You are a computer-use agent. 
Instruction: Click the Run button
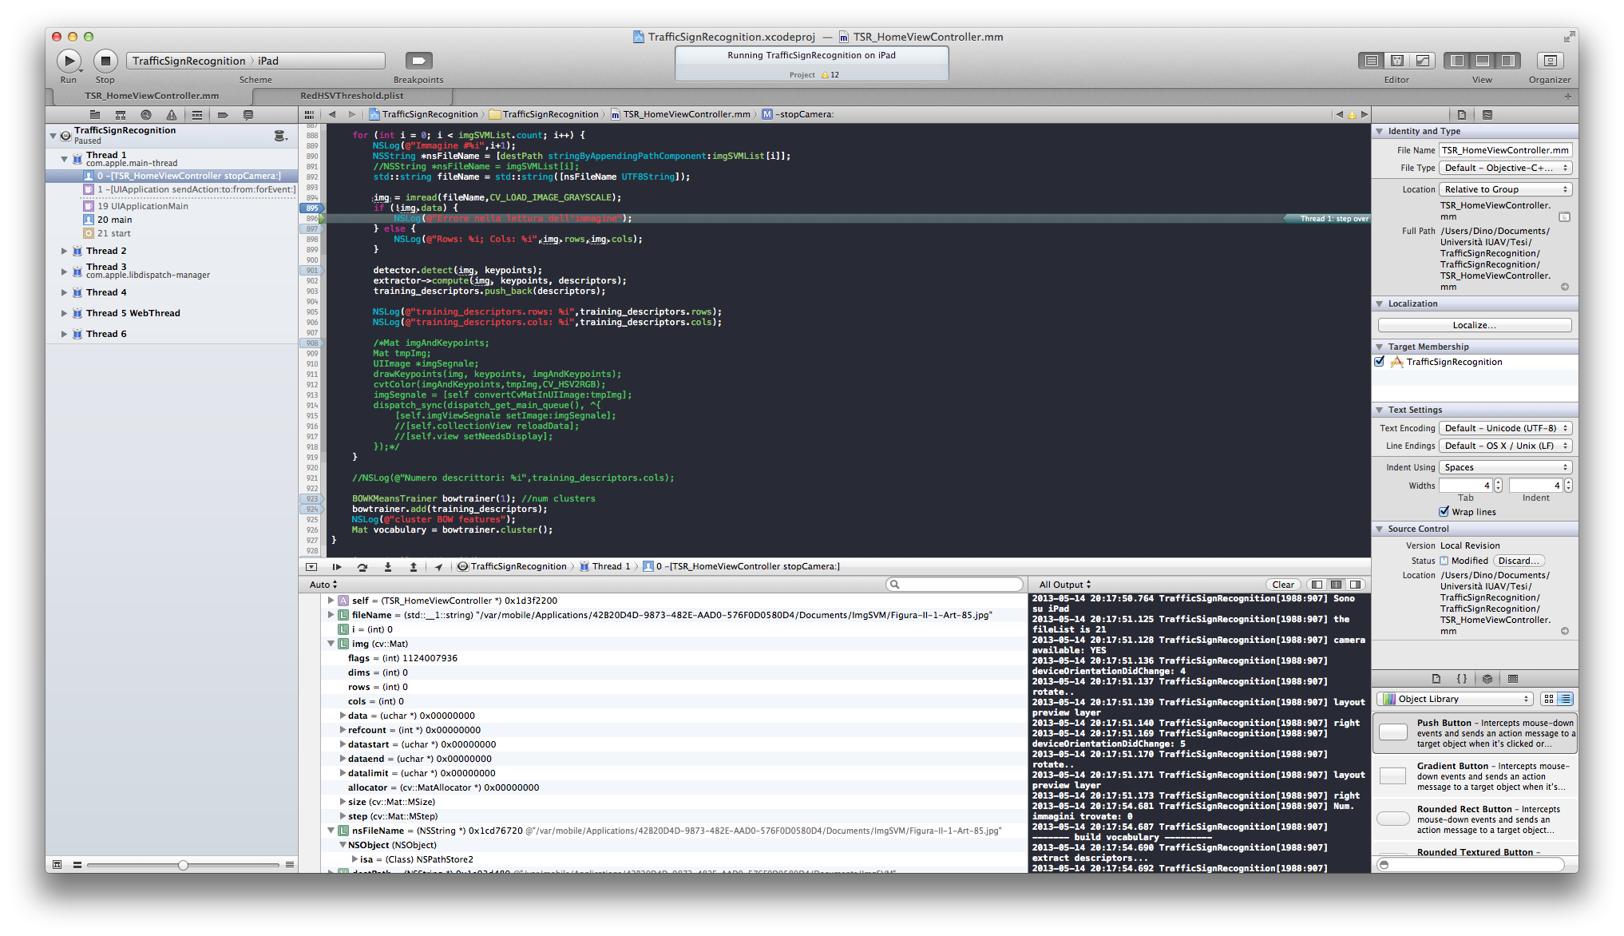[69, 61]
